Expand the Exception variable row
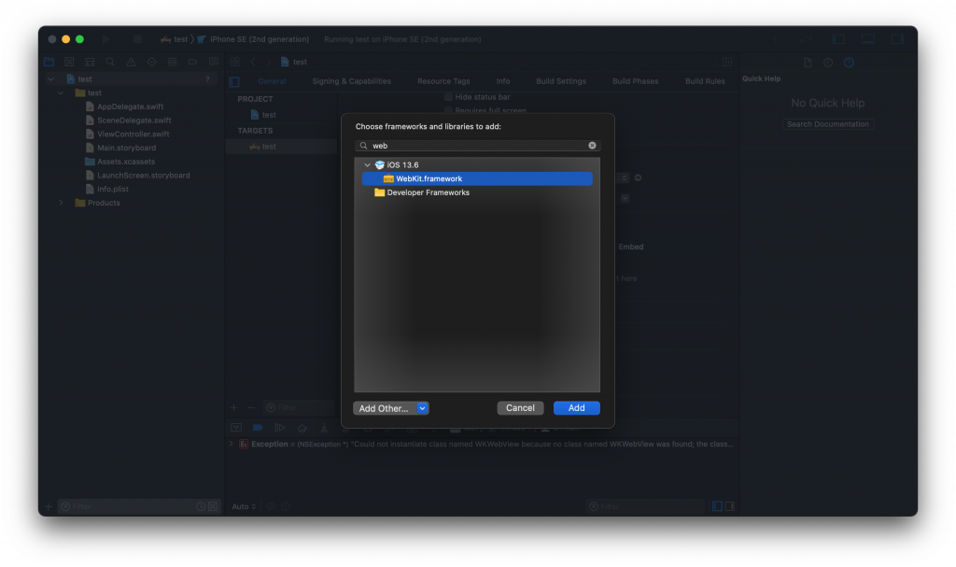The width and height of the screenshot is (956, 567). click(x=232, y=444)
